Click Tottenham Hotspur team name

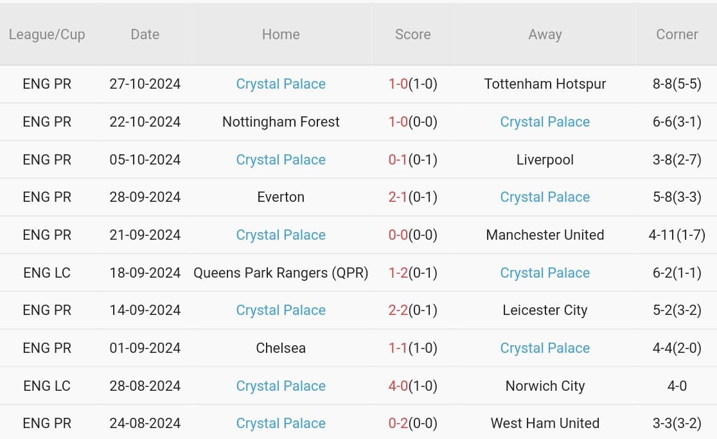pos(545,84)
